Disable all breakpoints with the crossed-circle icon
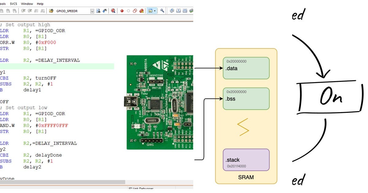The image size is (368, 193). [x=135, y=10]
